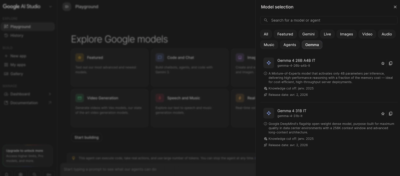Image resolution: width=400 pixels, height=176 pixels.
Task: Click knowledge cut off icon for Gemma 31B
Action: 266,139
